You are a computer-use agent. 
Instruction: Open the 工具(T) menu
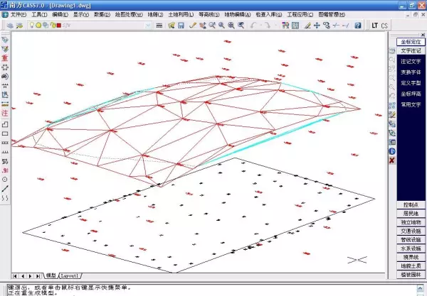point(39,14)
